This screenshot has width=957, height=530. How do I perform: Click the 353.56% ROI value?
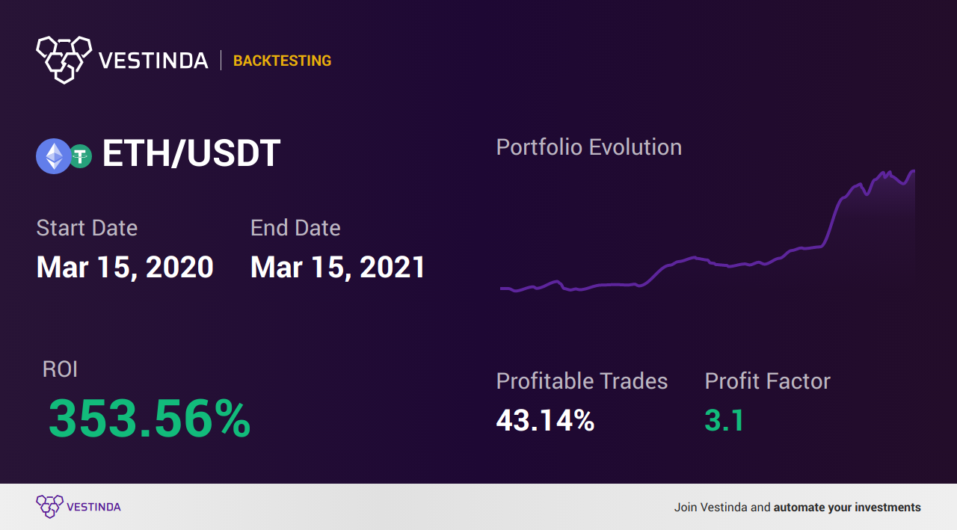(x=149, y=419)
